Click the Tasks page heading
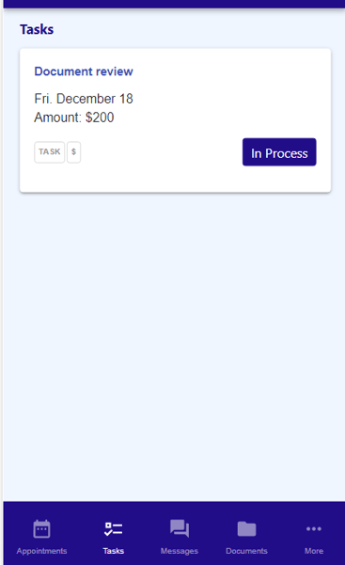 37,29
